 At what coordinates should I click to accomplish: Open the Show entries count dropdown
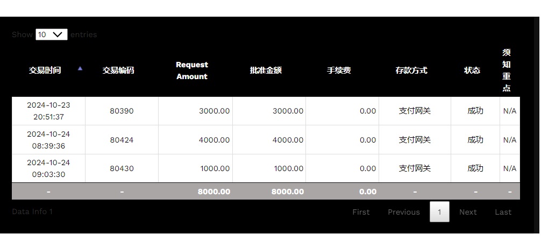click(x=52, y=34)
